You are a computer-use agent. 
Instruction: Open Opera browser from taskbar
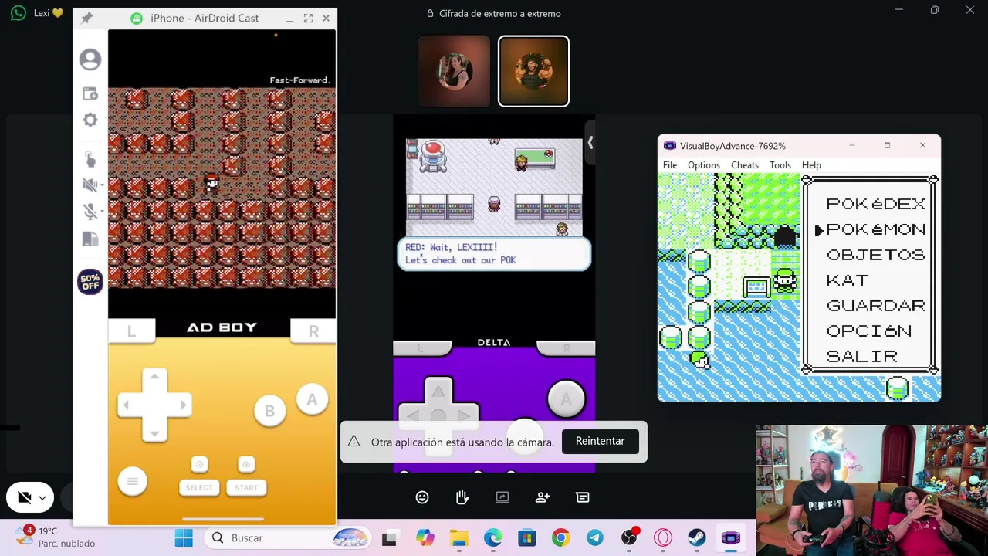pyautogui.click(x=663, y=538)
